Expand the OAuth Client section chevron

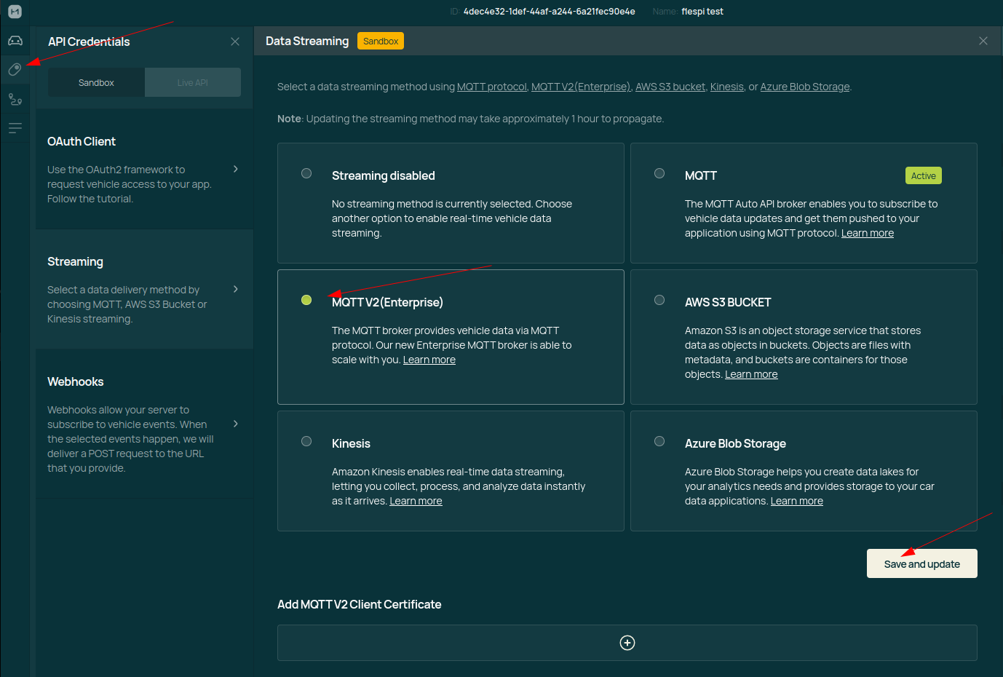(235, 169)
